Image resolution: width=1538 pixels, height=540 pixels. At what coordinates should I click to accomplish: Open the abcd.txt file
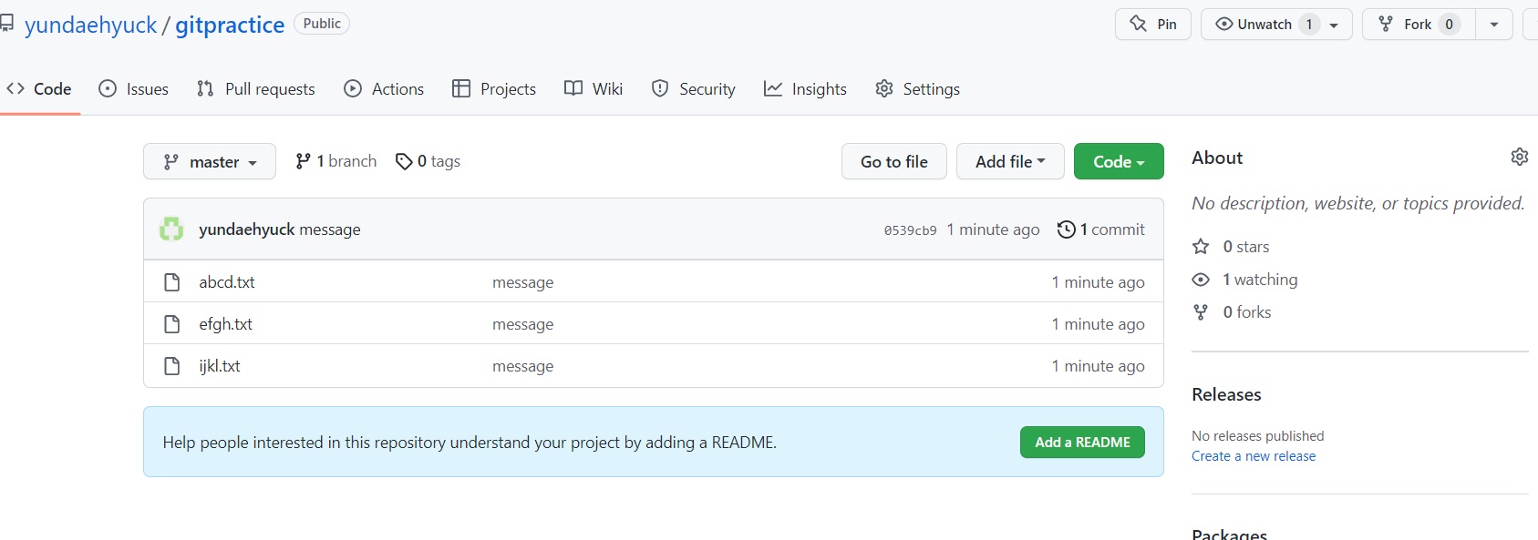(x=227, y=282)
